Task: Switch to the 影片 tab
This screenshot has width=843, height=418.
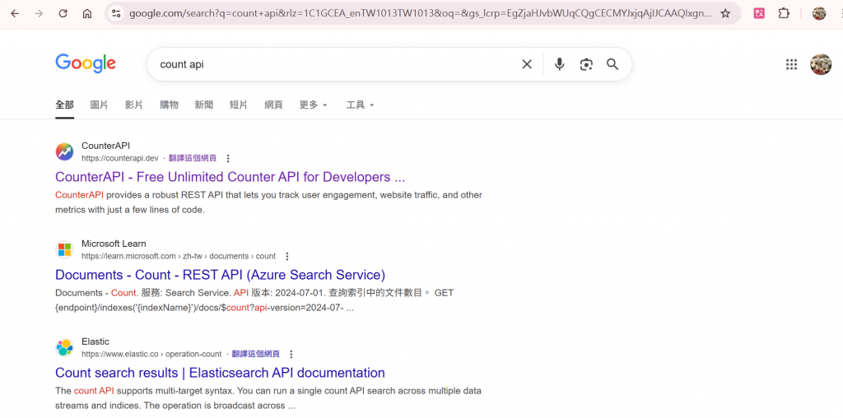Action: 134,105
